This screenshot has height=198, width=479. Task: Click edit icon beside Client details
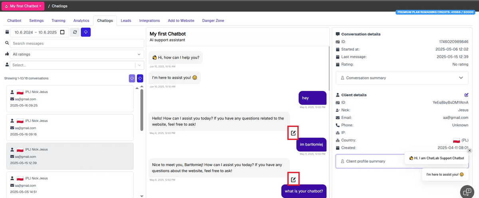point(466,95)
